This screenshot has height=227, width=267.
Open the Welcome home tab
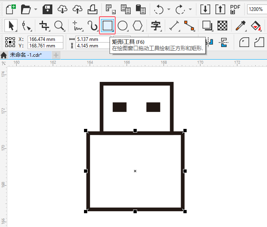4,55
